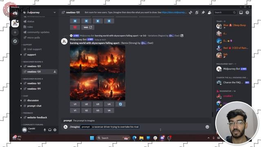Click create invite icon on newbies-131
This screenshot has width=261, height=147.
point(55,72)
